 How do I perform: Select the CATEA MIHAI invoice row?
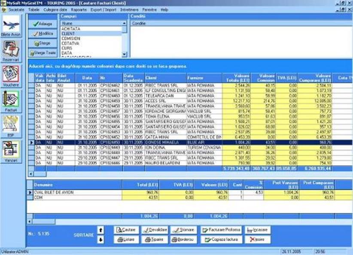190,137
